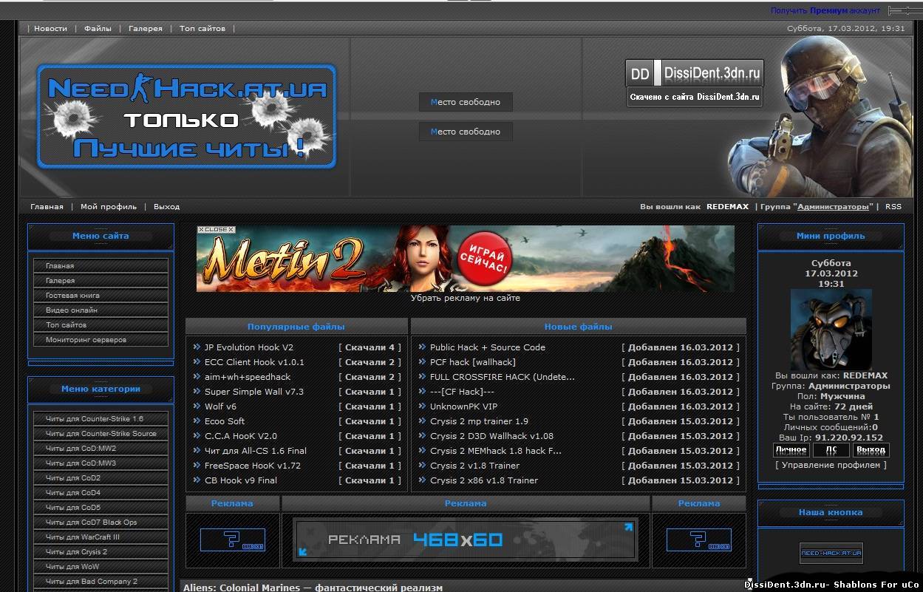Click the need-hack.at.ua button image under Наша кнопка
Screen dimensions: 923x592
pos(831,553)
